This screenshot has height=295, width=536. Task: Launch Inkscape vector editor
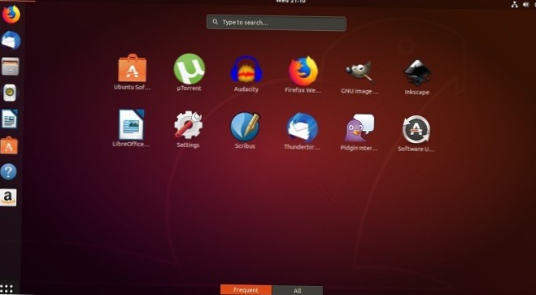[x=416, y=72]
